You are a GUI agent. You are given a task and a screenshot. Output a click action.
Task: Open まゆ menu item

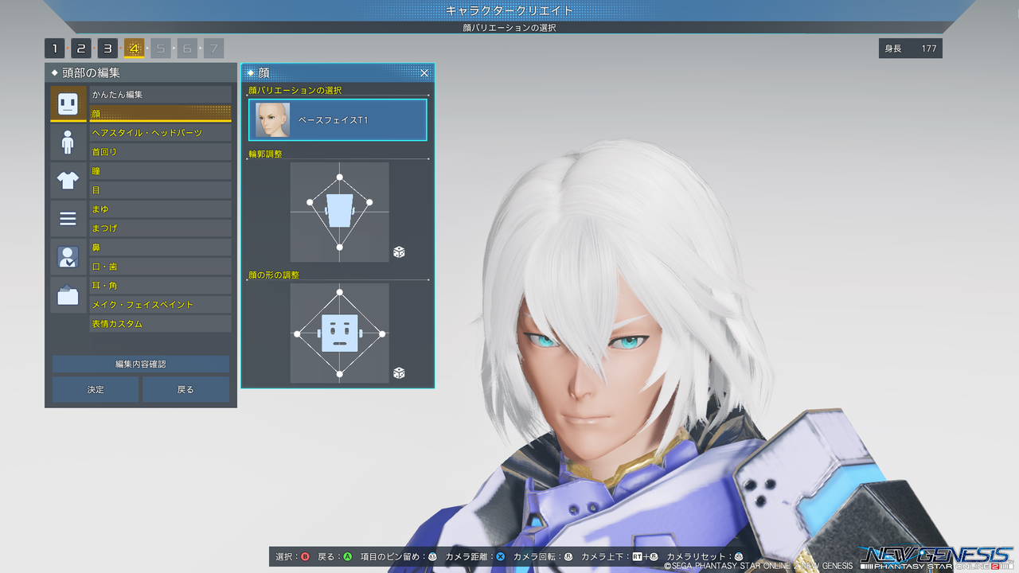click(x=160, y=209)
